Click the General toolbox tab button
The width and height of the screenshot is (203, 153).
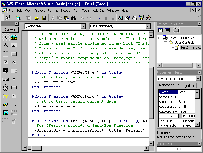(x=10, y=30)
